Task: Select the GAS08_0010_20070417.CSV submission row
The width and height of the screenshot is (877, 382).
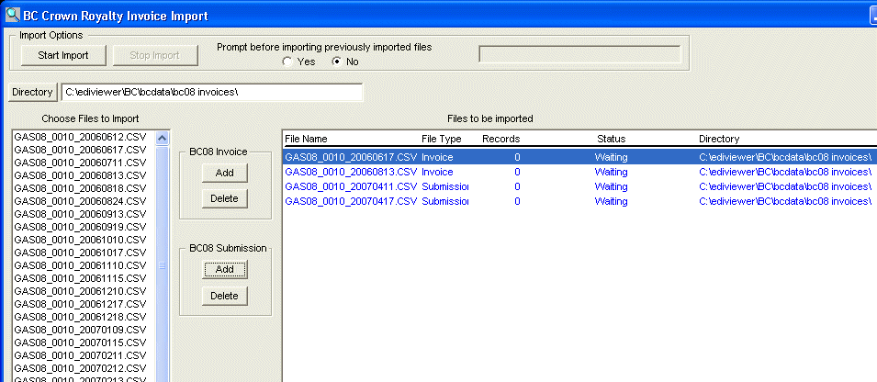Action: [580, 201]
